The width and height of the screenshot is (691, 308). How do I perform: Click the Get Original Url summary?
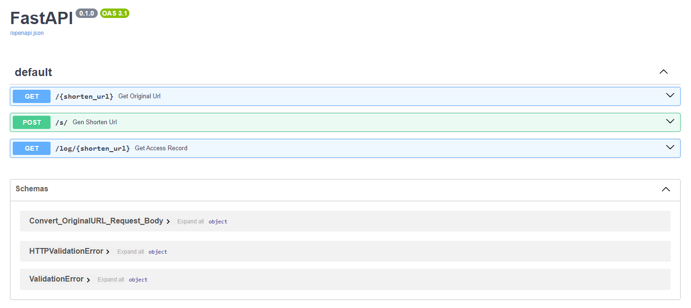(x=139, y=96)
